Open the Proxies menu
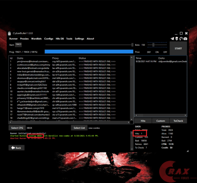The height and width of the screenshot is (183, 197). coord(24,39)
